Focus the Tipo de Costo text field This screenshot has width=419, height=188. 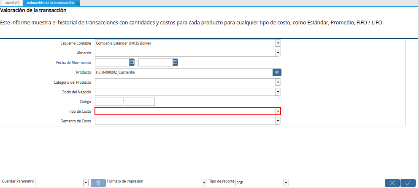(186, 111)
